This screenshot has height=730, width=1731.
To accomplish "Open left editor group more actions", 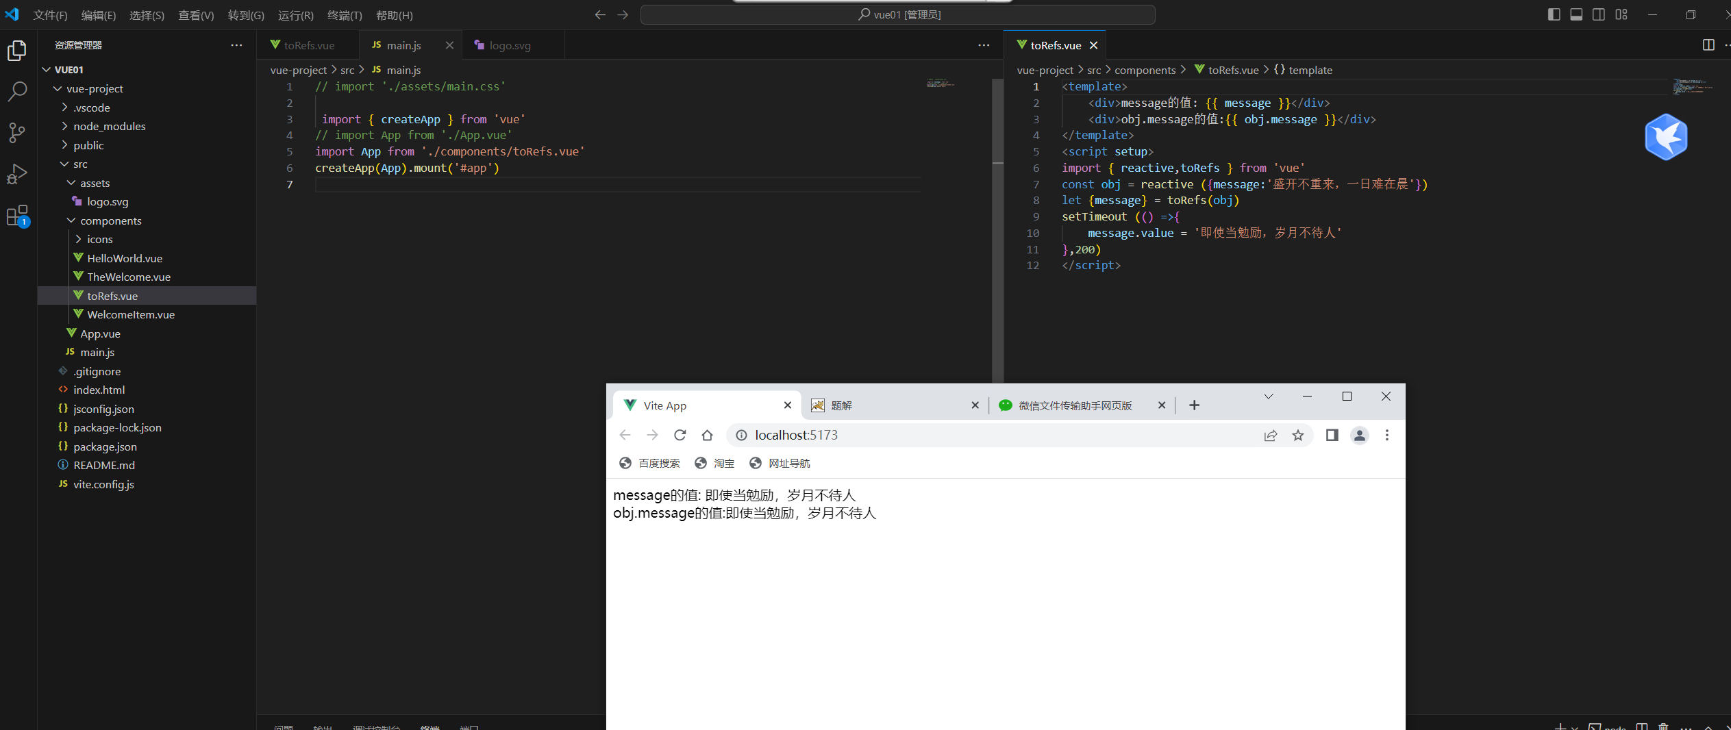I will (984, 45).
